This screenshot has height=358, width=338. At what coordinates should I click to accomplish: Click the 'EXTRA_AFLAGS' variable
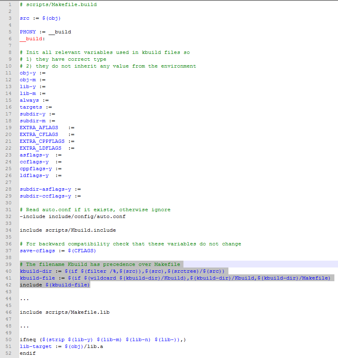[x=39, y=128]
